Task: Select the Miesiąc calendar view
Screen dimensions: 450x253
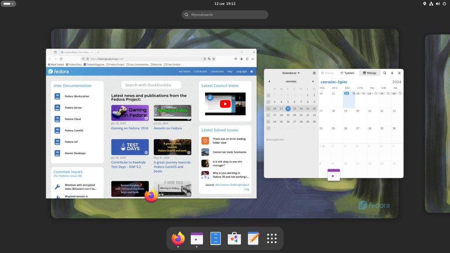Action: [369, 73]
